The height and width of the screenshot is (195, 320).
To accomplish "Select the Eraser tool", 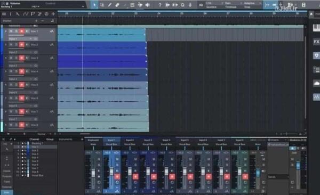I will [x=117, y=5].
